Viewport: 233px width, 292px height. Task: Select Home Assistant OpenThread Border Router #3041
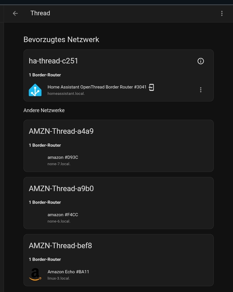pos(97,87)
